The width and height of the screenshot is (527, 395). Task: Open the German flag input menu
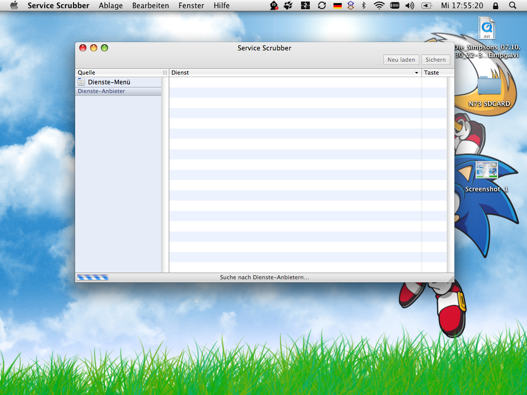337,5
